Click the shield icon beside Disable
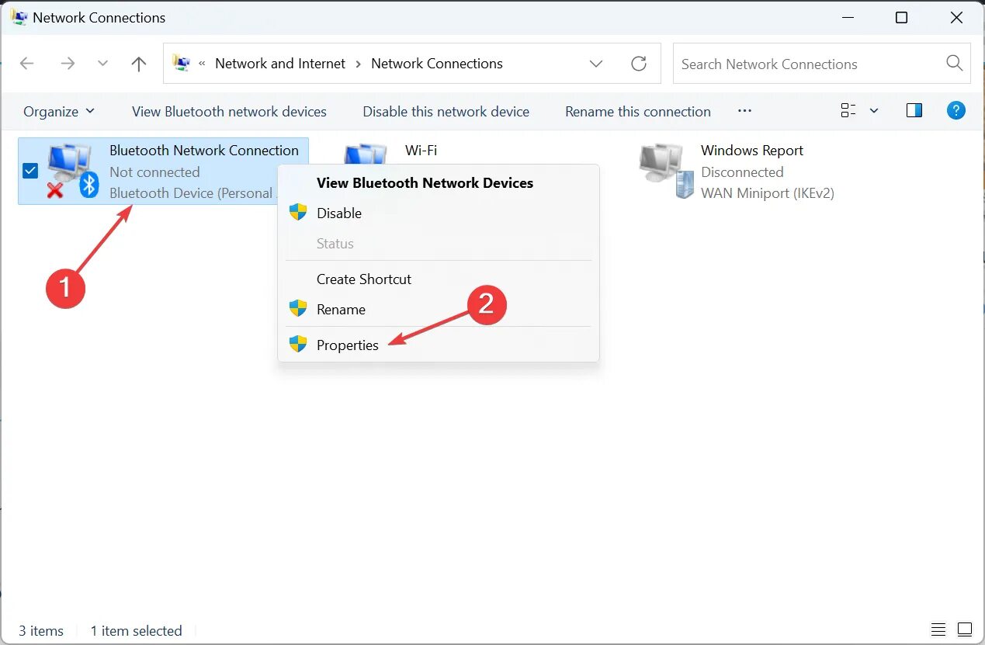The height and width of the screenshot is (645, 985). click(298, 213)
